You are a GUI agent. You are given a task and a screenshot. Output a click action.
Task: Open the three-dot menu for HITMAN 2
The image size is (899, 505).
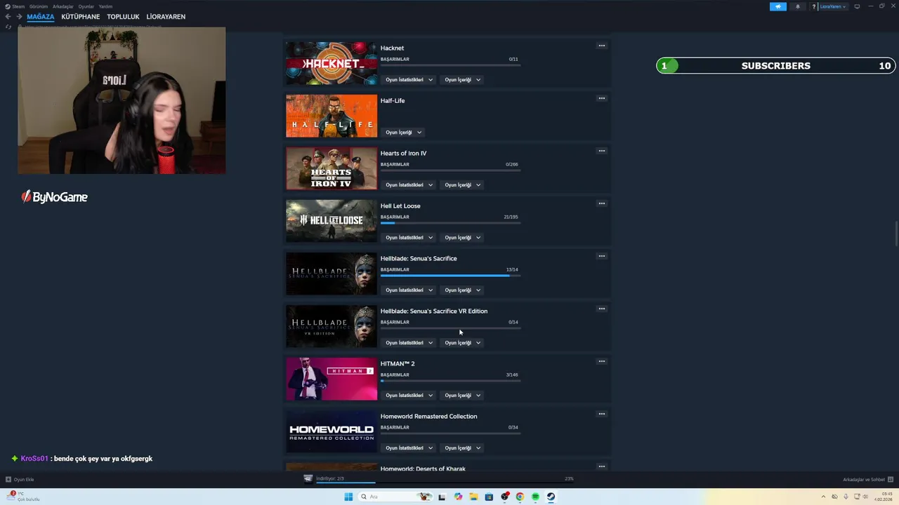pyautogui.click(x=601, y=361)
